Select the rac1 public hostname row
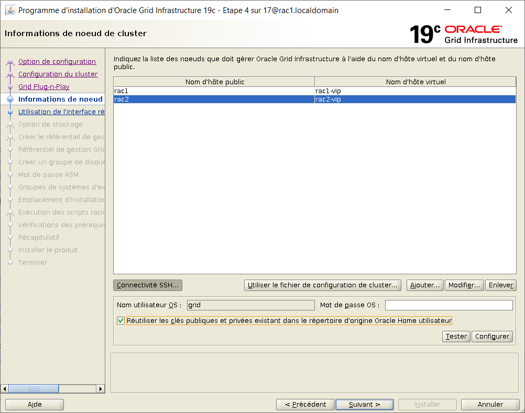 214,91
